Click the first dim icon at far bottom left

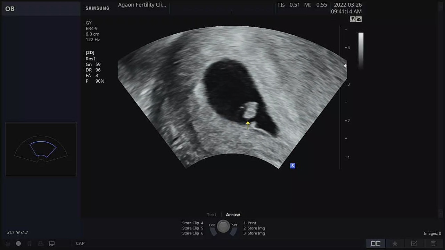click(x=7, y=243)
